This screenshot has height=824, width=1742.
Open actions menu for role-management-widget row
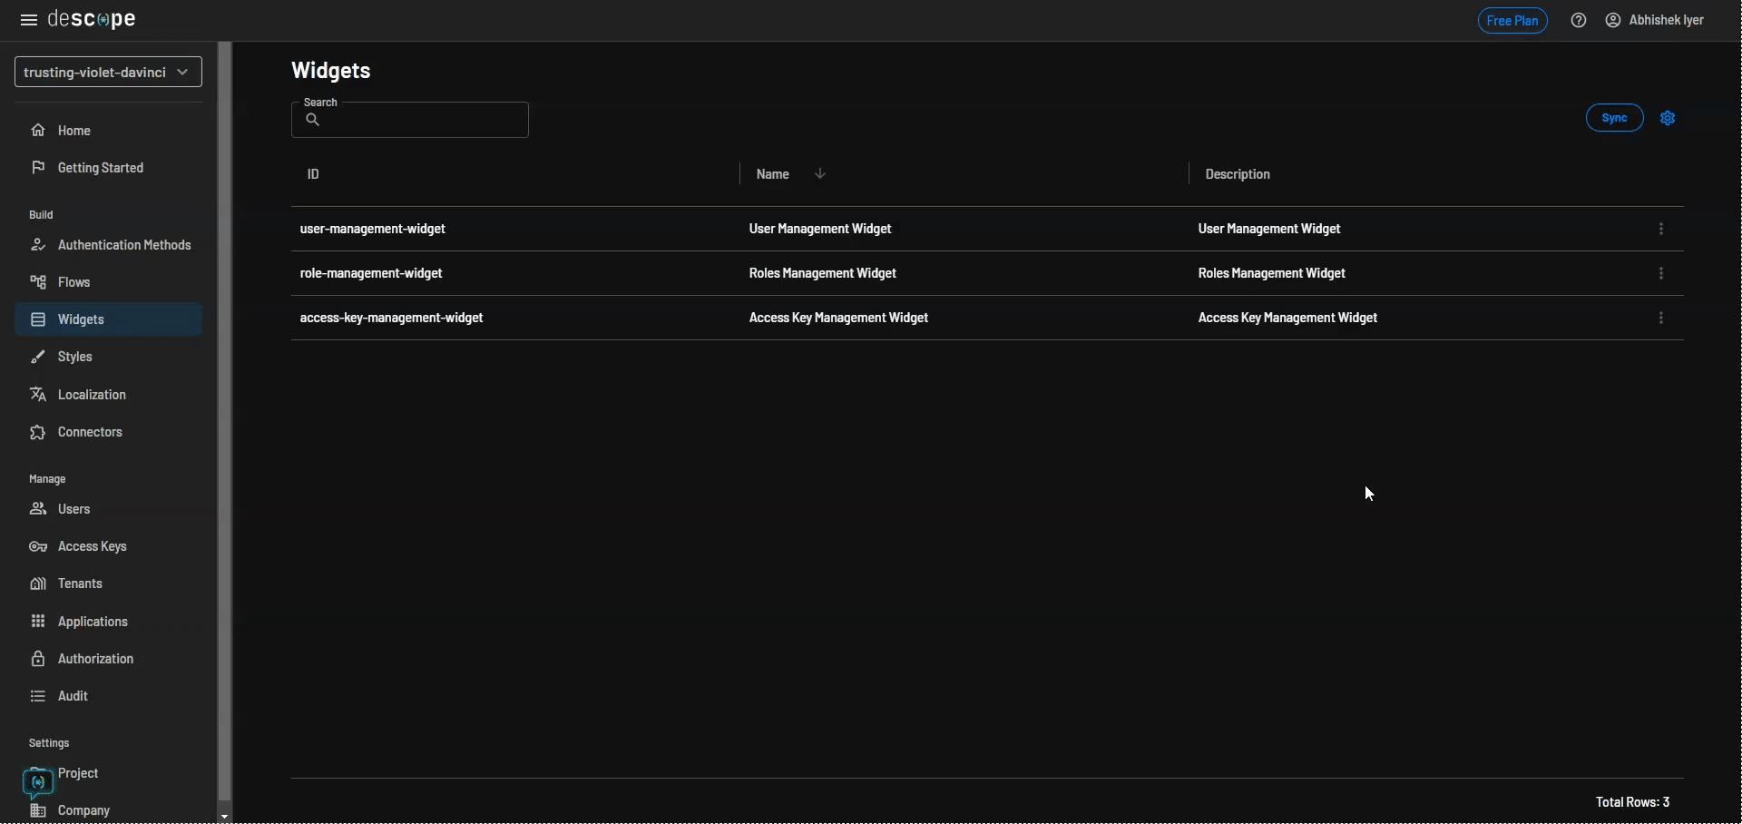click(1661, 273)
